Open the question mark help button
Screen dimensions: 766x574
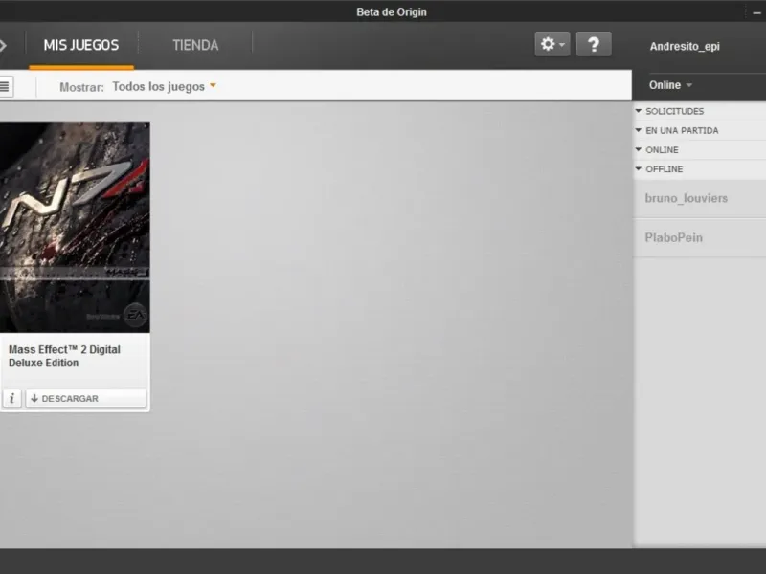(x=594, y=44)
